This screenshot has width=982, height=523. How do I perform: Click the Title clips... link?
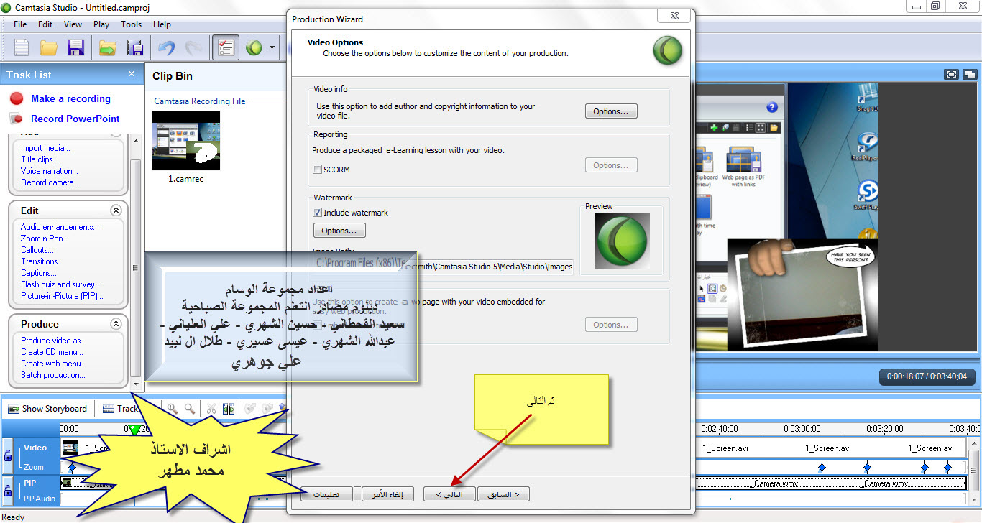[40, 159]
